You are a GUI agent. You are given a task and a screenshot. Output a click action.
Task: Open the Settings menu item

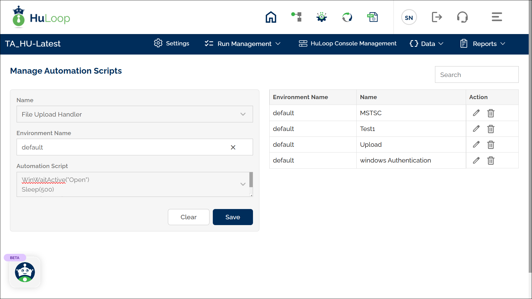pos(172,43)
